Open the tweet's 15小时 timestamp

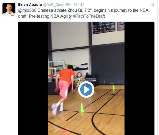coord(79,5)
